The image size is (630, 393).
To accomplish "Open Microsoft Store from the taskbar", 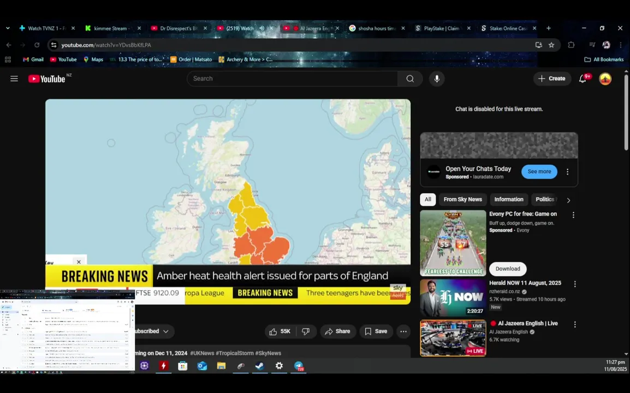I will tap(183, 366).
